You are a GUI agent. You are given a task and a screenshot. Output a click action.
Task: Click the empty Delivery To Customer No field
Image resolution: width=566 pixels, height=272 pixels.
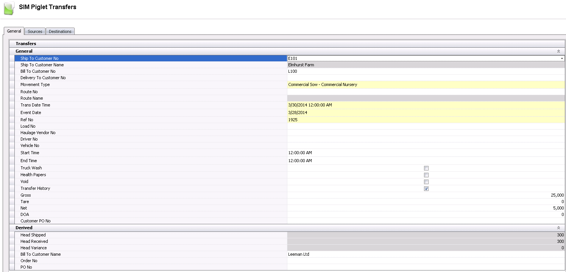click(x=426, y=78)
